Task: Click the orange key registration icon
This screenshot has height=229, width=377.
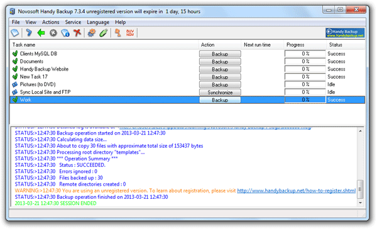Action: 118,33
